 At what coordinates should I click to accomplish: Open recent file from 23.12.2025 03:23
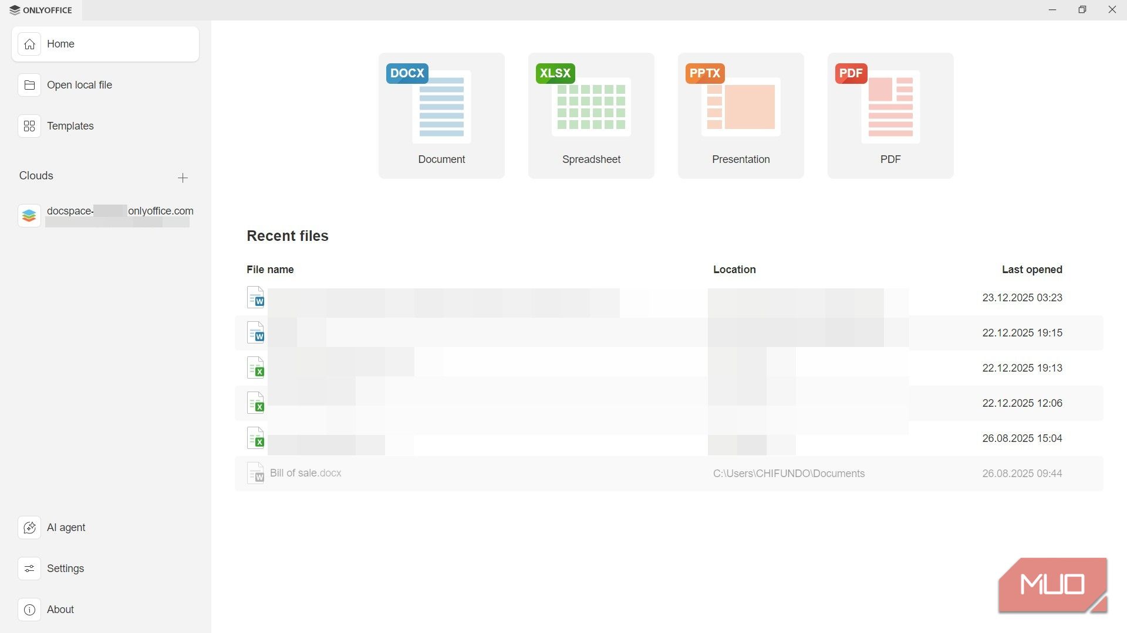(669, 298)
